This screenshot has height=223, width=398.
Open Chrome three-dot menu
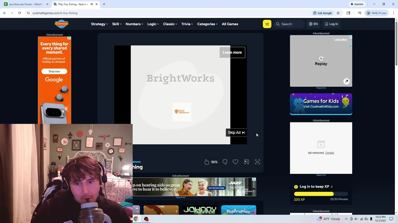(394, 13)
